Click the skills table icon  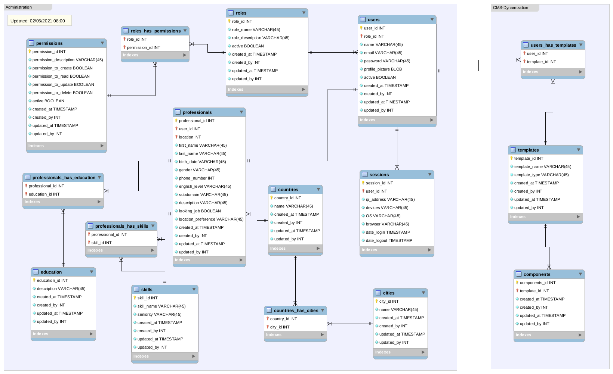pos(136,290)
